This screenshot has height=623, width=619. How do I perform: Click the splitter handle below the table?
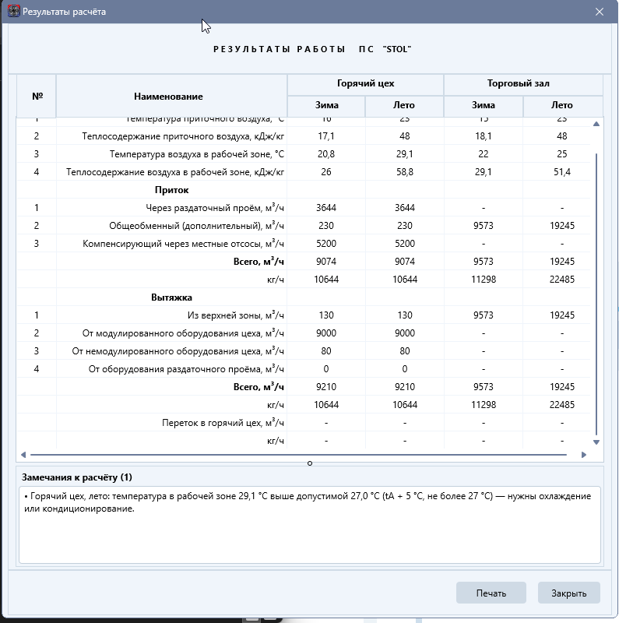[x=310, y=463]
